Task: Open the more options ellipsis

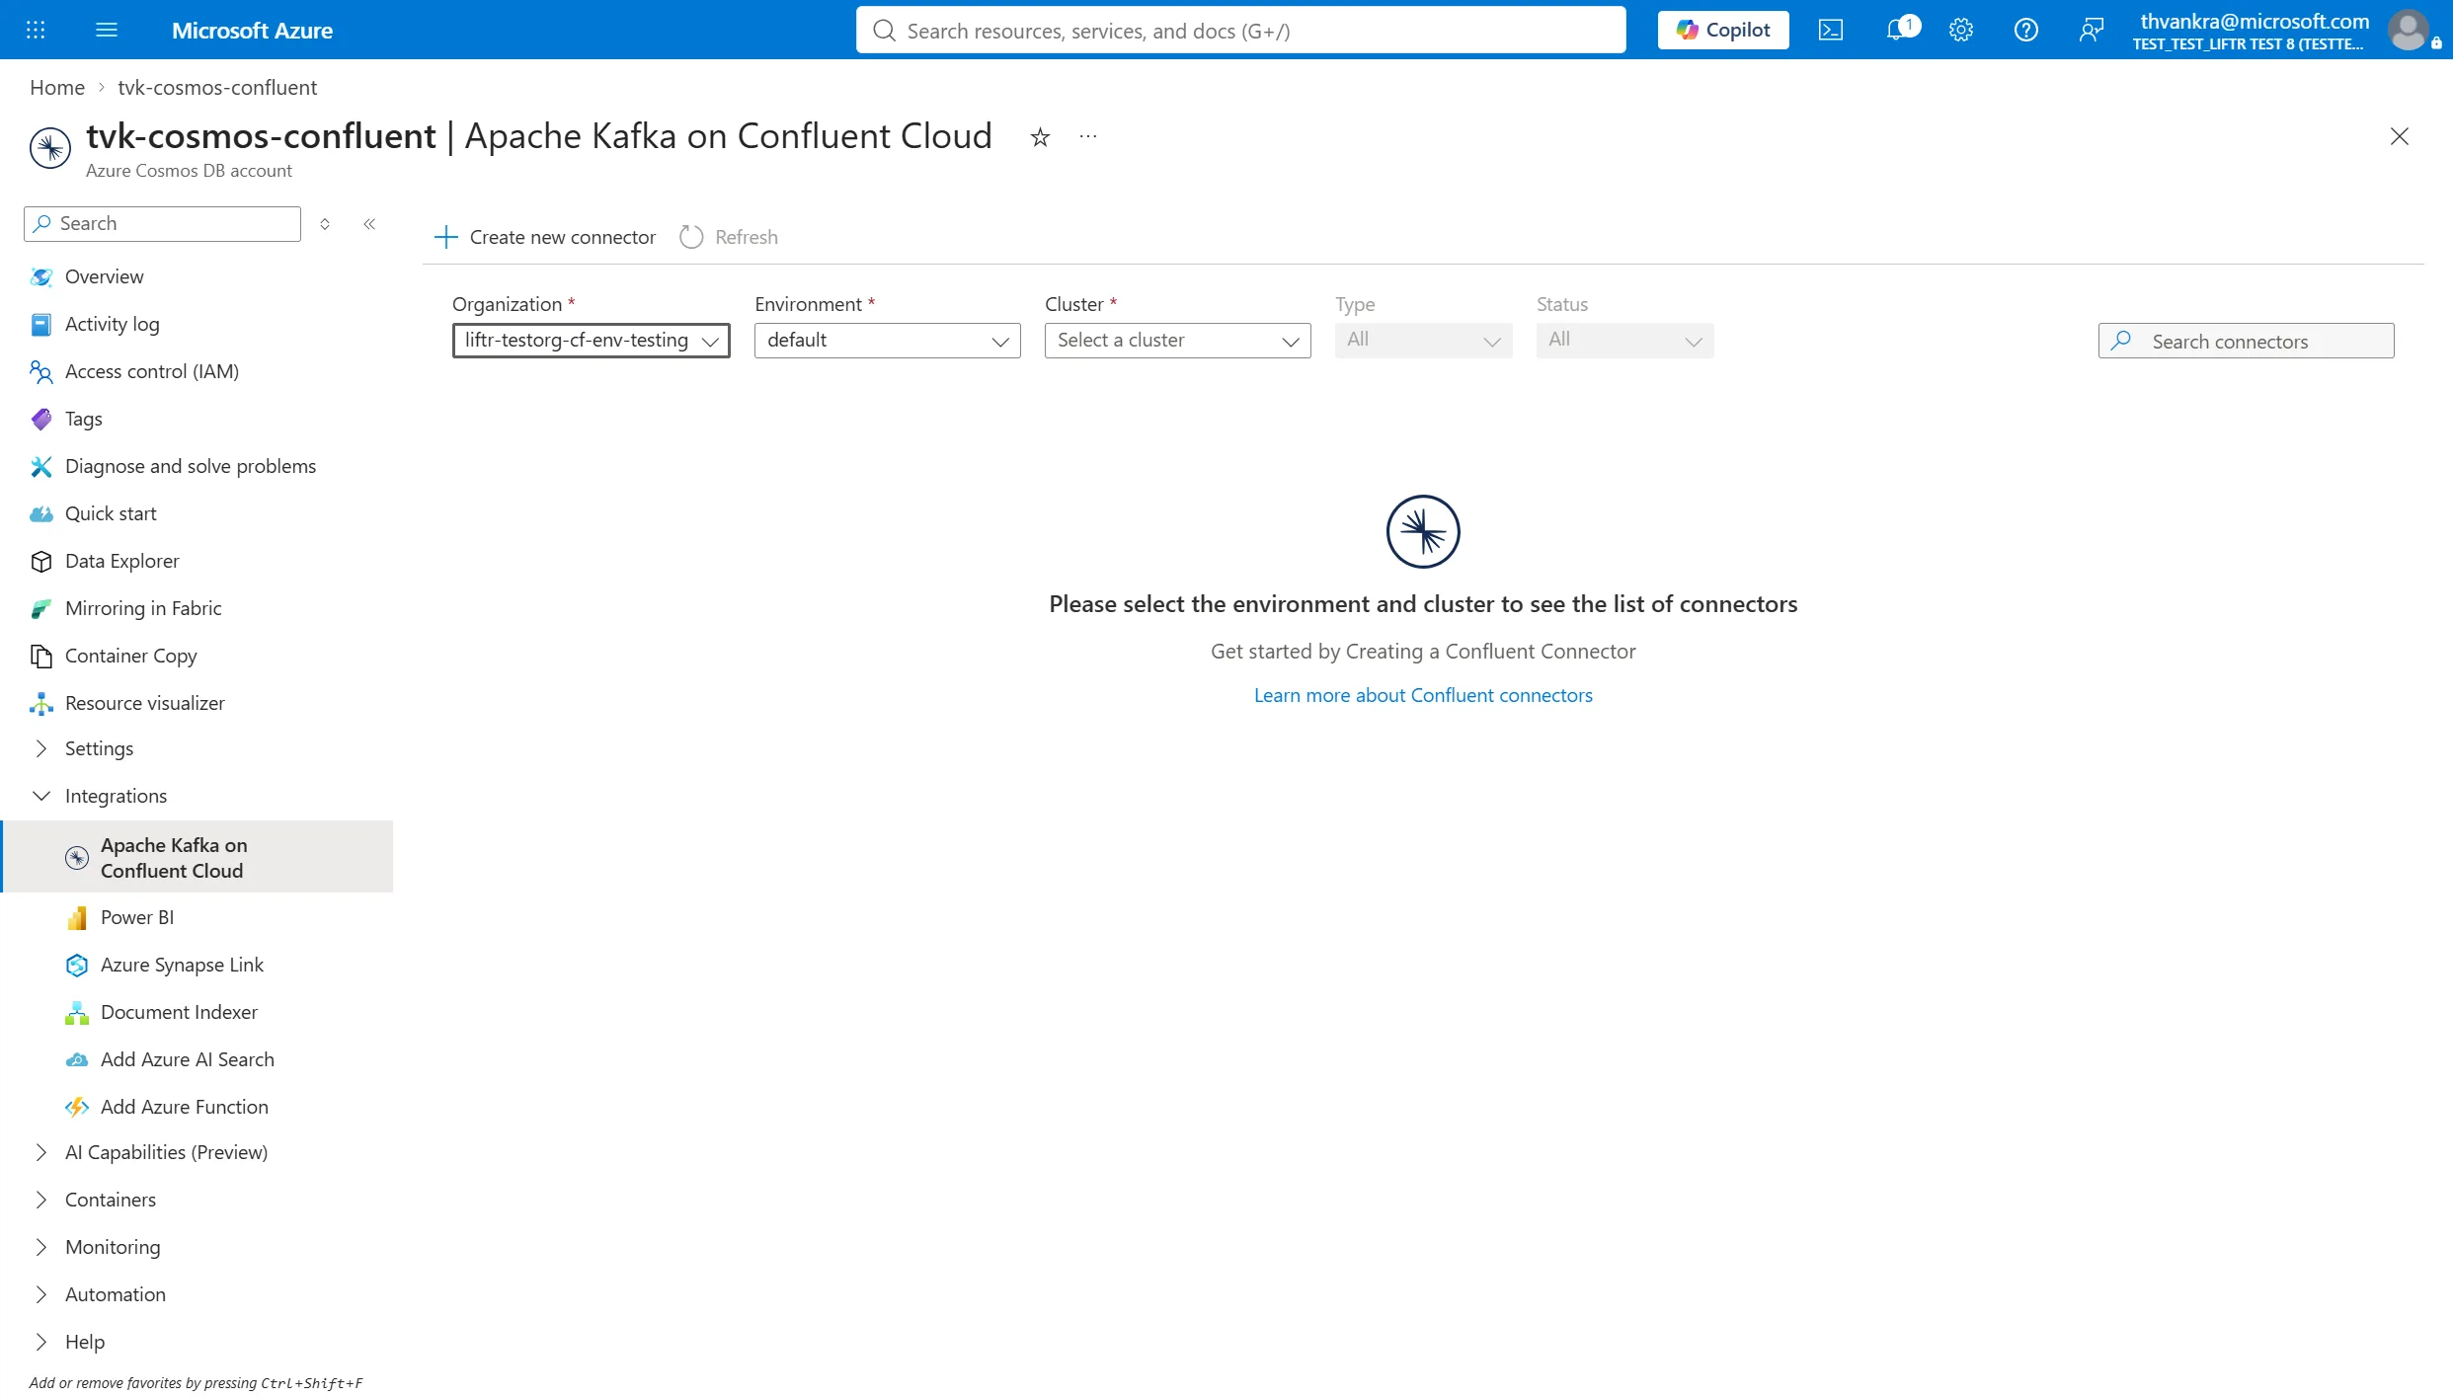Action: (x=1088, y=136)
